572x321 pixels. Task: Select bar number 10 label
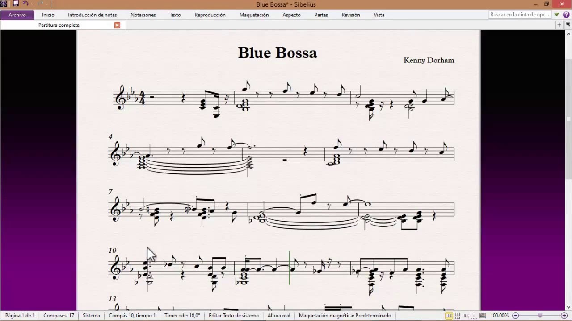[112, 251]
